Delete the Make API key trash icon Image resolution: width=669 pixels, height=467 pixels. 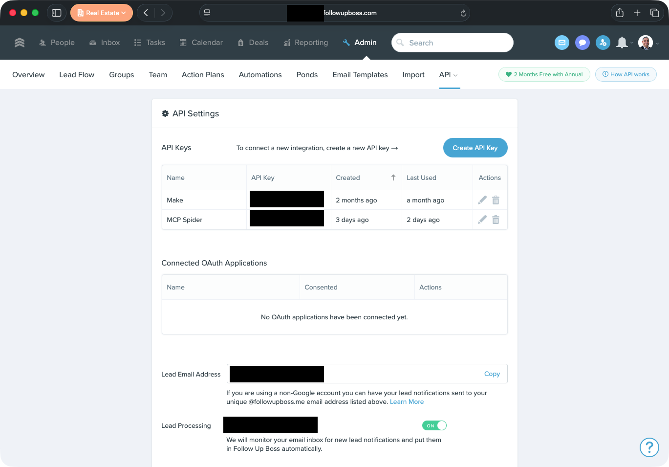coord(496,200)
